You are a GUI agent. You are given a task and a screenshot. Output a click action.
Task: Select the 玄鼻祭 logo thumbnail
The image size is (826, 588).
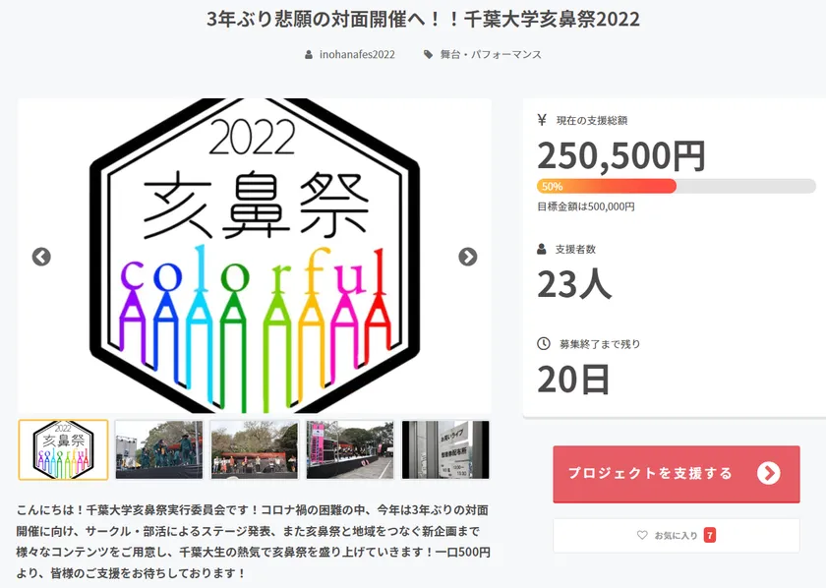[x=64, y=450]
